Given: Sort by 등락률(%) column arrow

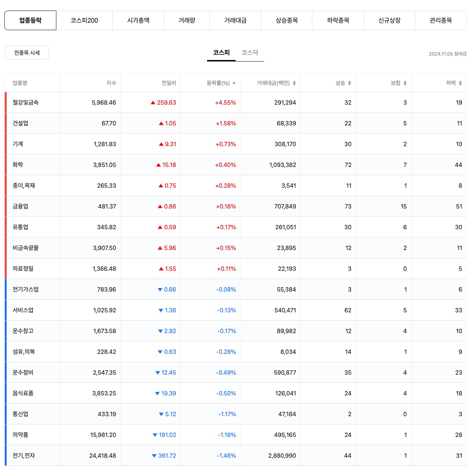Looking at the screenshot, I should coord(234,83).
